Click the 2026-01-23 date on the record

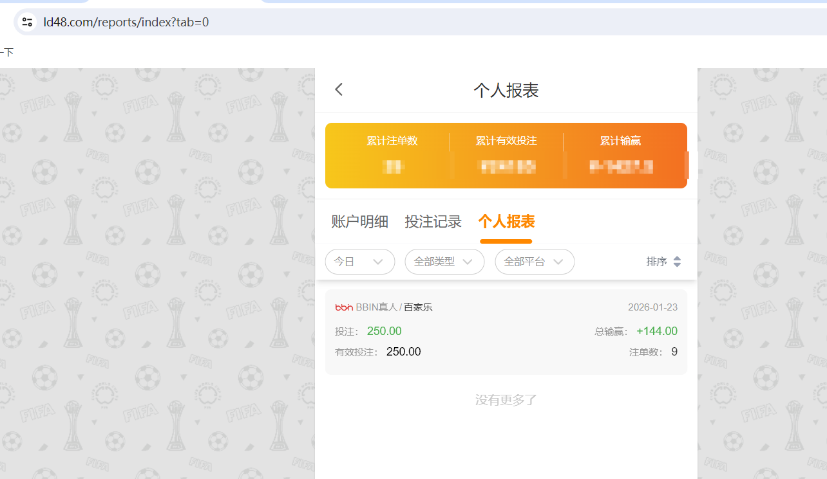coord(652,307)
